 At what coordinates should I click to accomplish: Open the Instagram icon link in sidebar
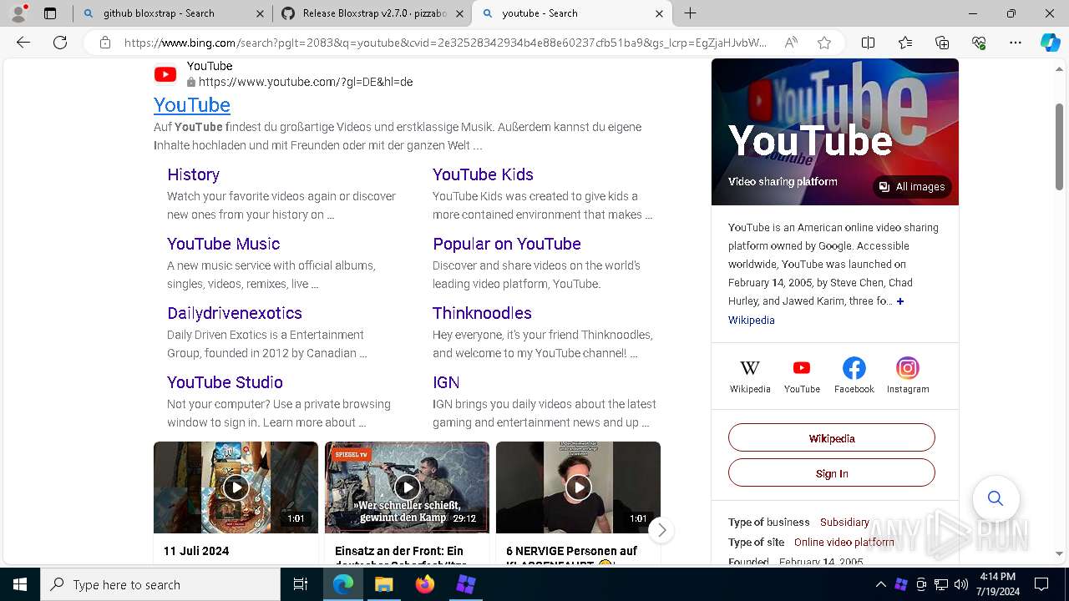pyautogui.click(x=908, y=376)
